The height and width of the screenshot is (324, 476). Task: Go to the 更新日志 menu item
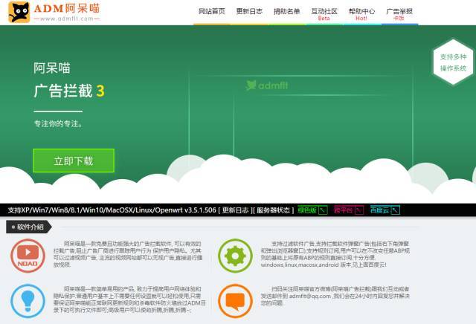[x=249, y=12]
